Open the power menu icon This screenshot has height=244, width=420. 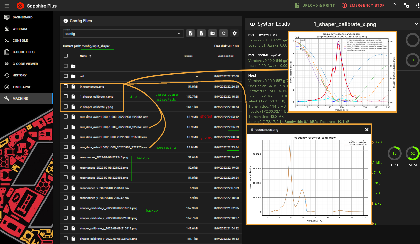coord(418,5)
